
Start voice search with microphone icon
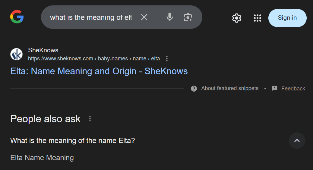pyautogui.click(x=170, y=17)
